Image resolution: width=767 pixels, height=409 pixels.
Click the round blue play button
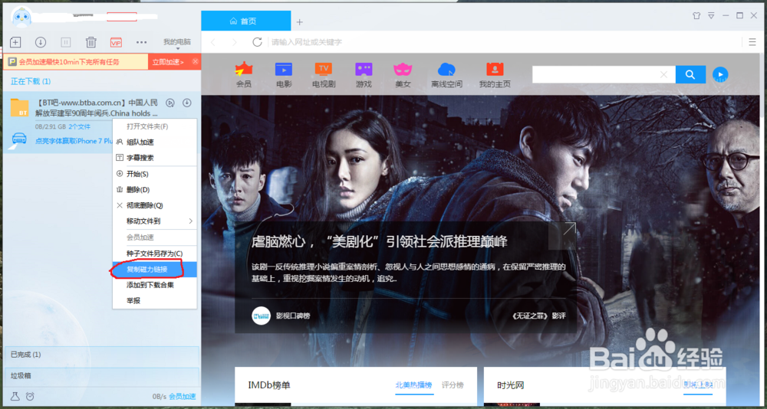[x=720, y=75]
